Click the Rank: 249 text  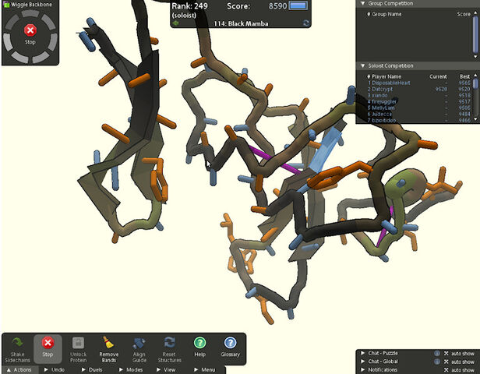tap(189, 6)
